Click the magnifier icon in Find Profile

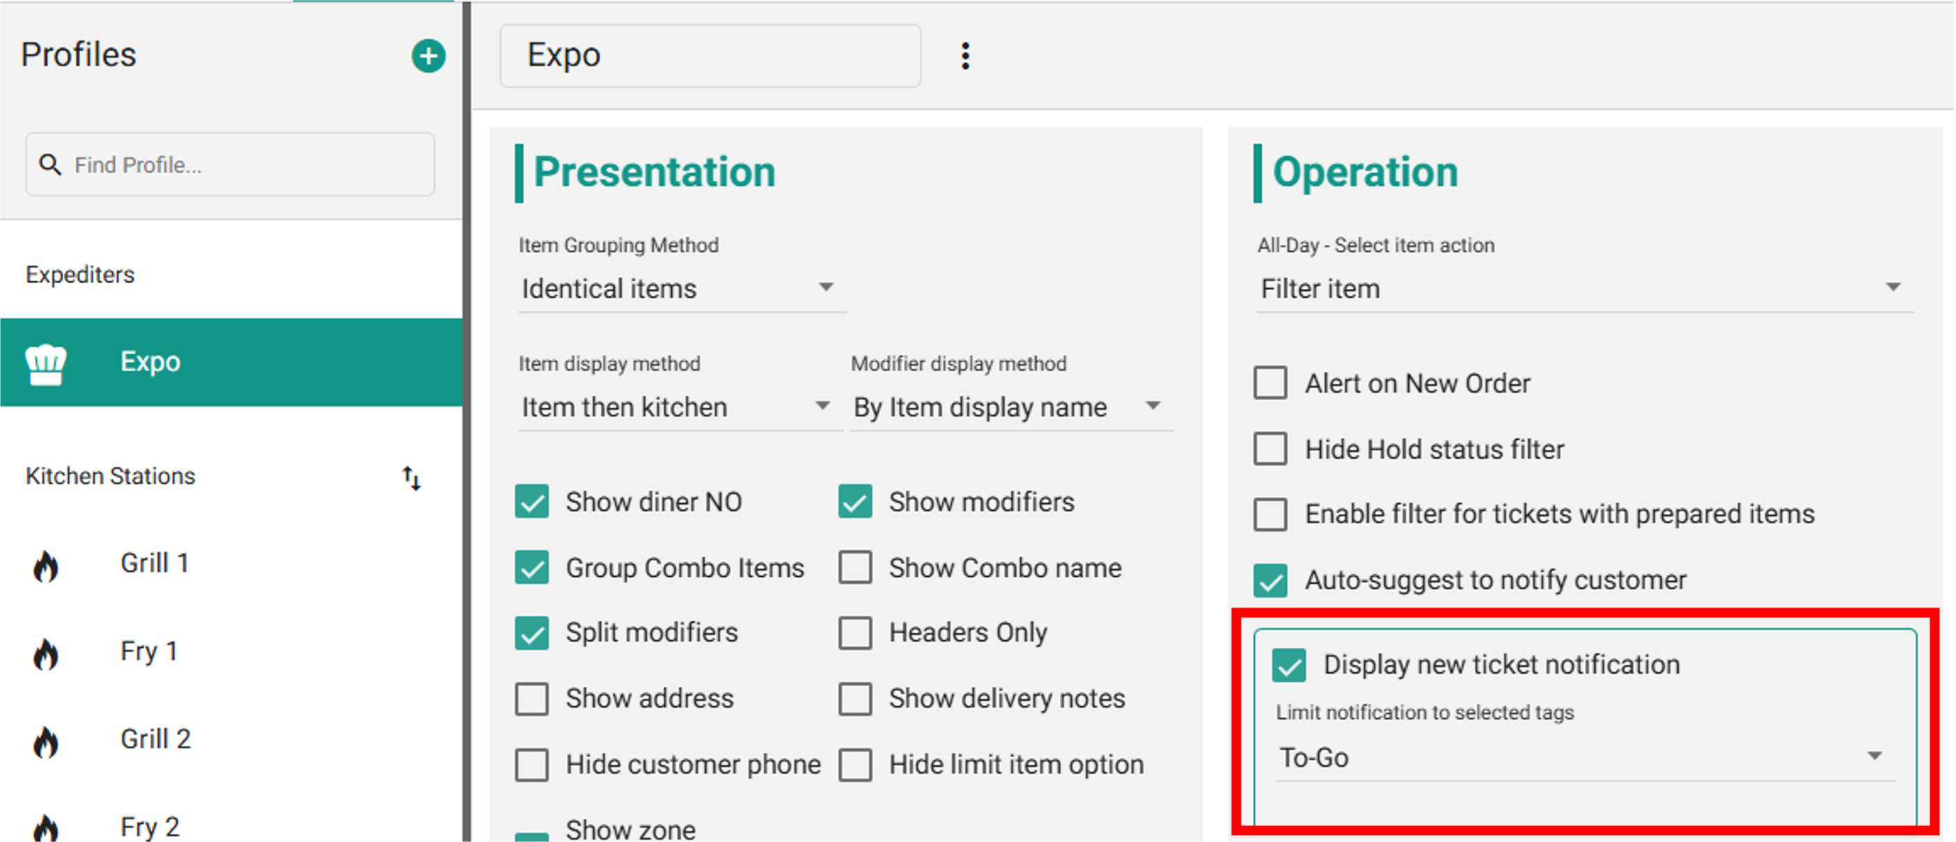click(x=50, y=165)
